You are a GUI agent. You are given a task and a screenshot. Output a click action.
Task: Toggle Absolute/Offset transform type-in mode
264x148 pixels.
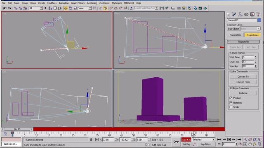click(x=97, y=139)
